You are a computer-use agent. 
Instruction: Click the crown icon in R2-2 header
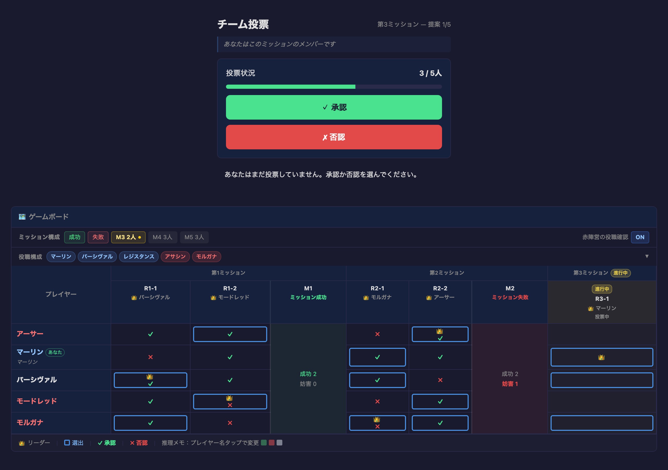click(429, 298)
